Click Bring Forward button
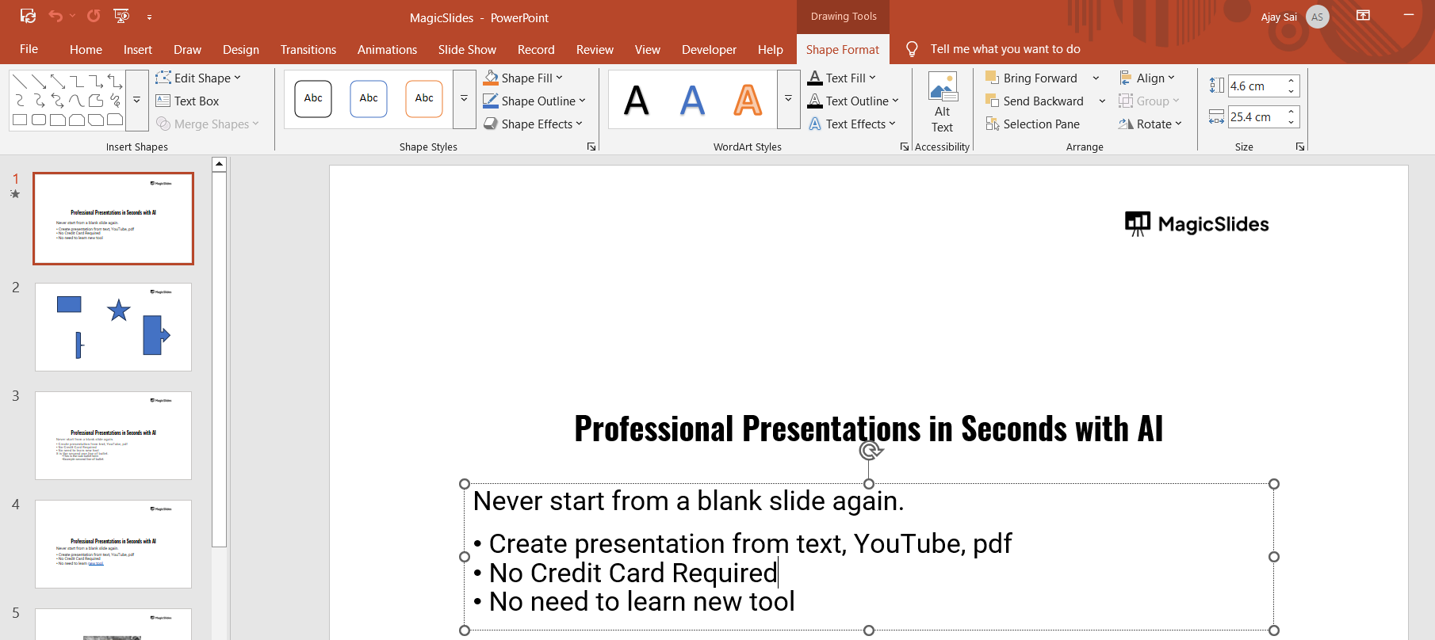 point(1032,78)
